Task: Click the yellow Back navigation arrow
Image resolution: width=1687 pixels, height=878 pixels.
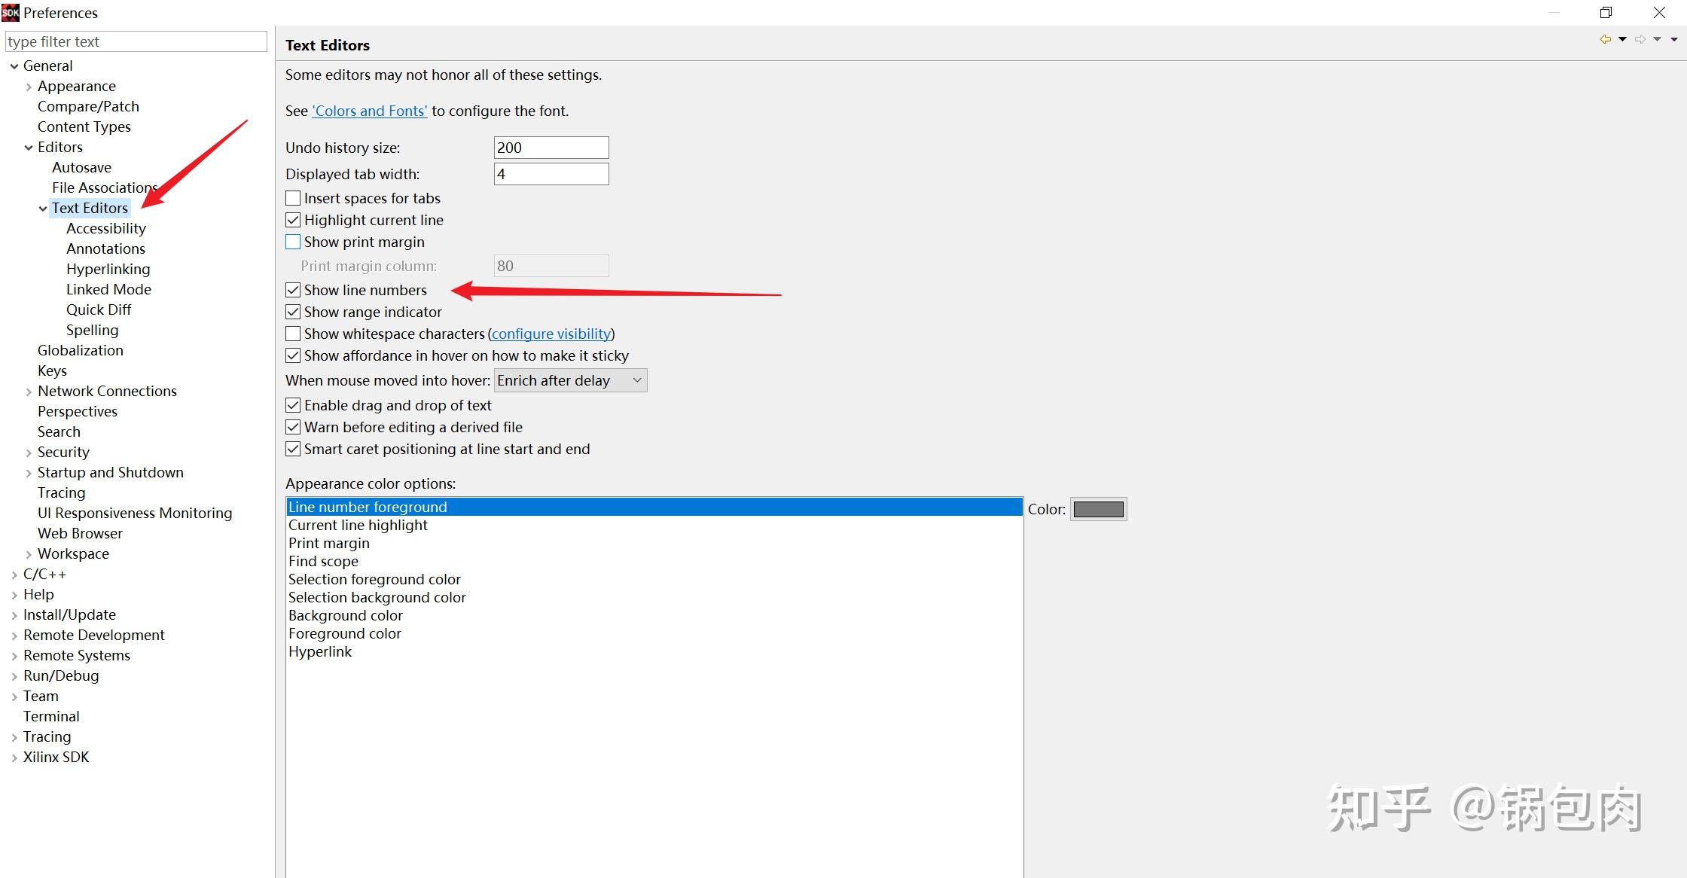Action: click(1605, 39)
